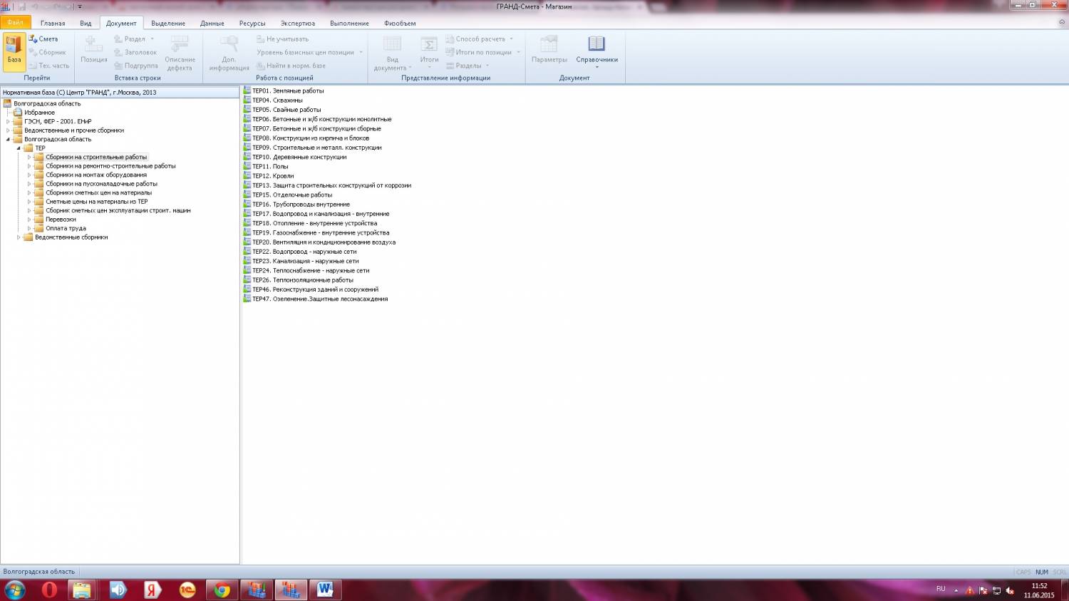Expand the ГЭСН, ФЕР - 2001, ЕНиР node
1069x601 pixels.
pos(8,121)
